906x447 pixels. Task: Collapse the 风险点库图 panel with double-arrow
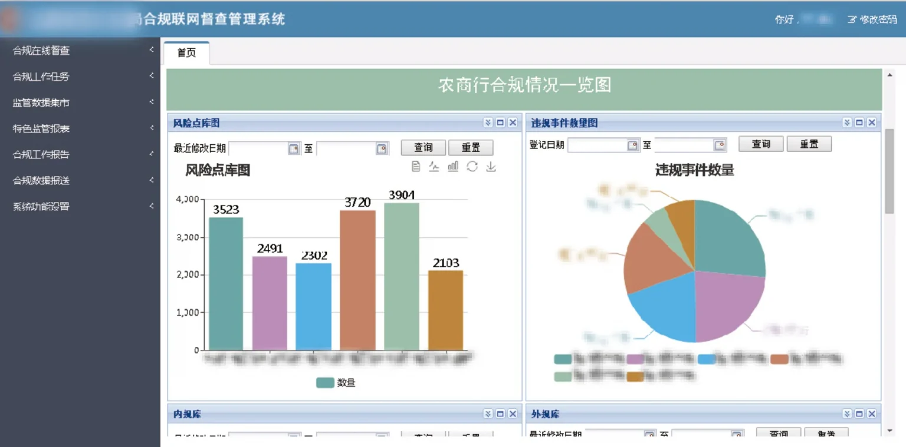tap(488, 122)
